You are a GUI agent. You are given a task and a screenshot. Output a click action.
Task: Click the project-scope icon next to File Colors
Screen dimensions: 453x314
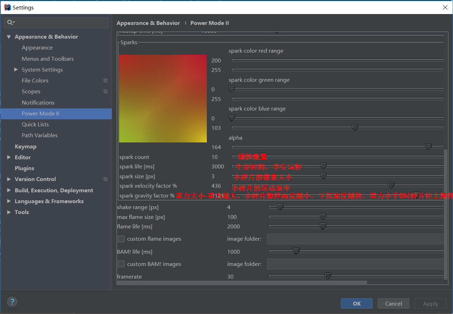[105, 80]
